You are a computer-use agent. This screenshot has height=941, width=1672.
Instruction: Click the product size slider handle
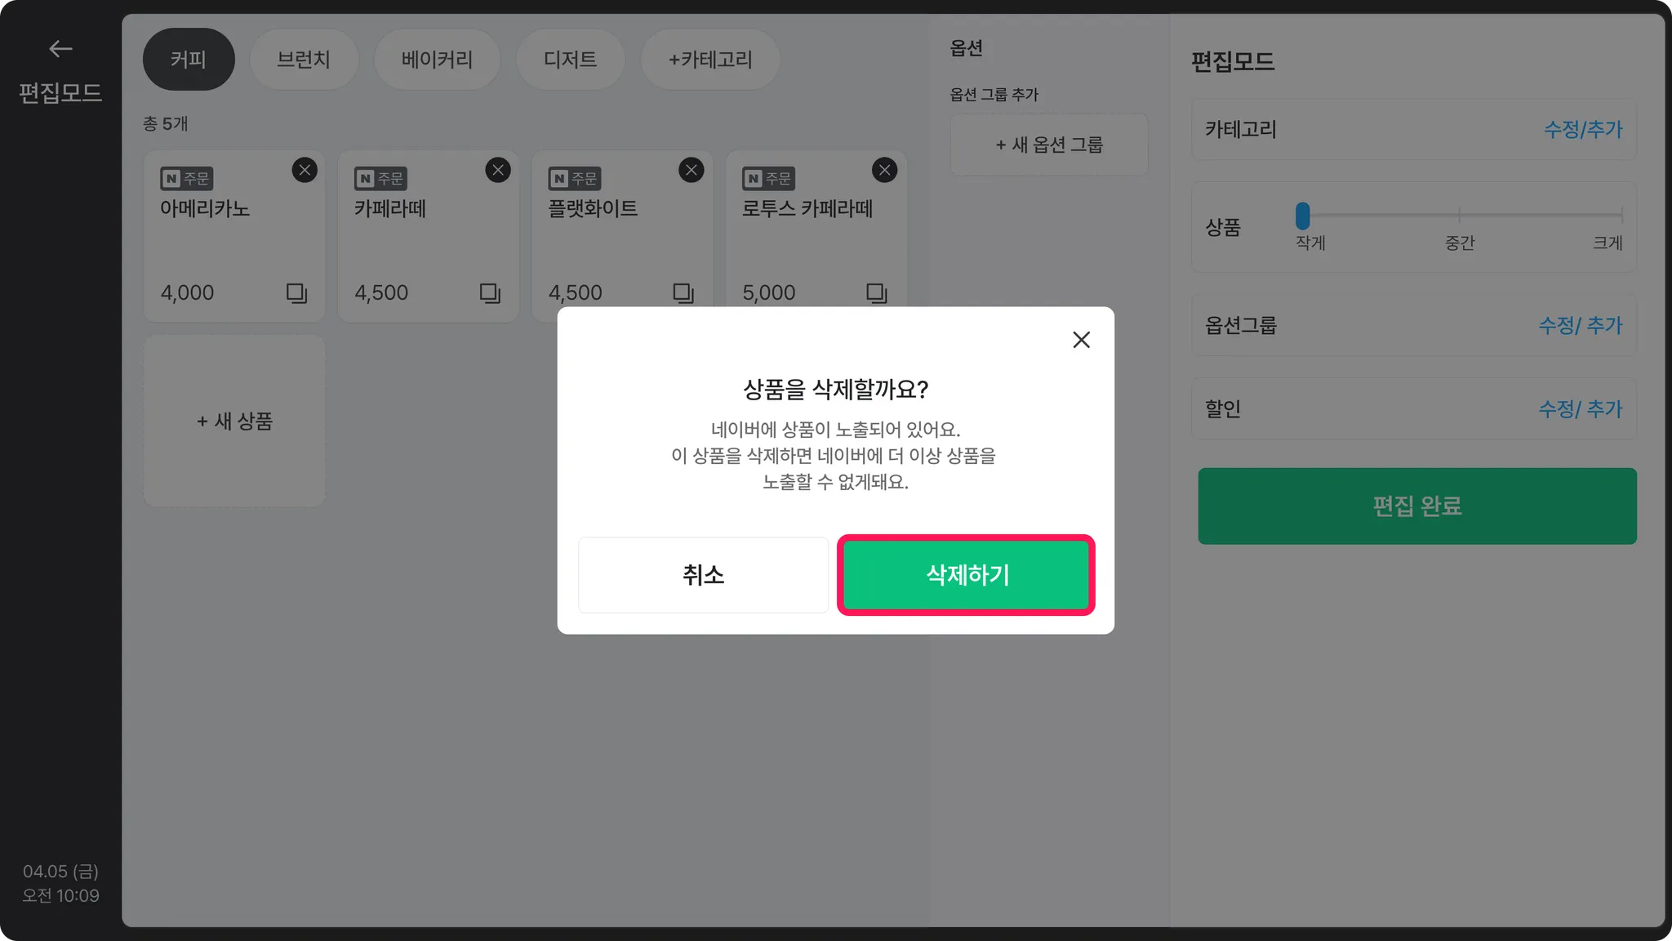1302,216
